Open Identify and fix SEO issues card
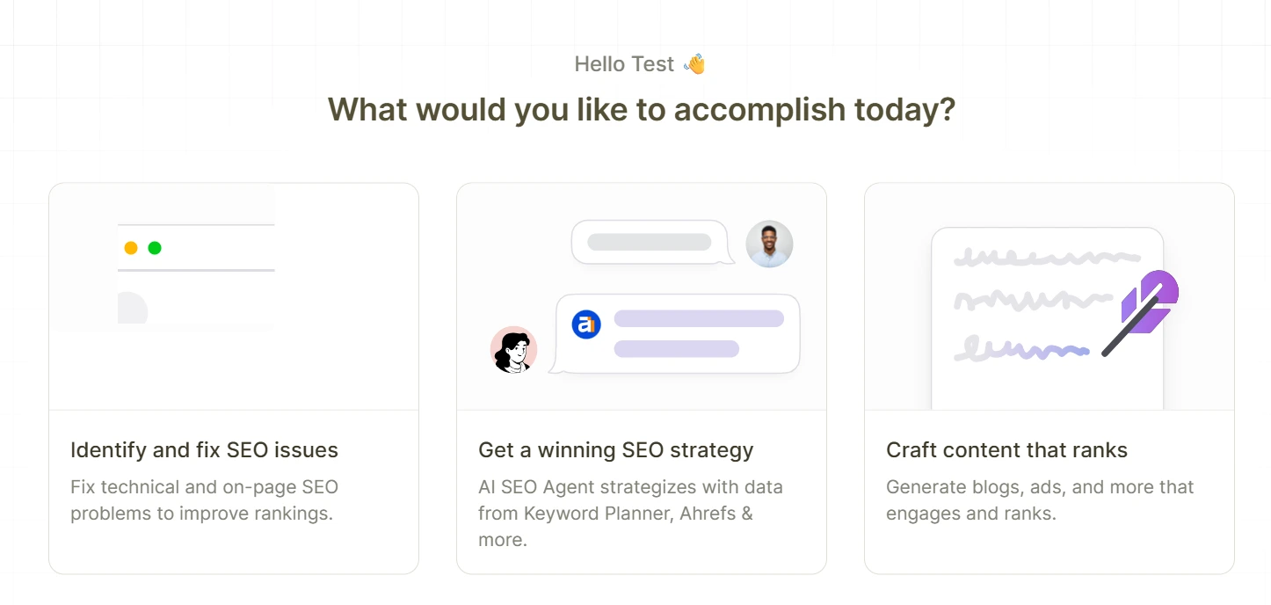The height and width of the screenshot is (605, 1271). [x=234, y=378]
